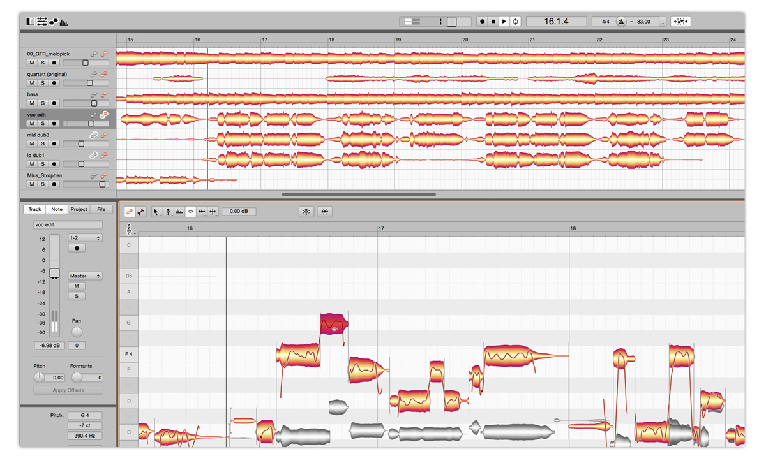766x456 pixels.
Task: Arm recording on Mics_Strophen track
Action: [54, 184]
